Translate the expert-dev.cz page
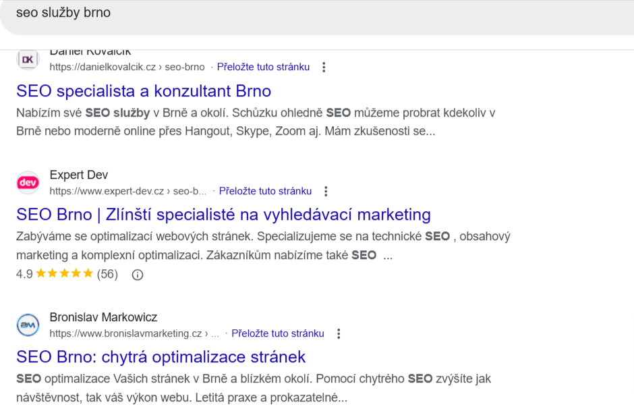The height and width of the screenshot is (415, 634). 265,191
